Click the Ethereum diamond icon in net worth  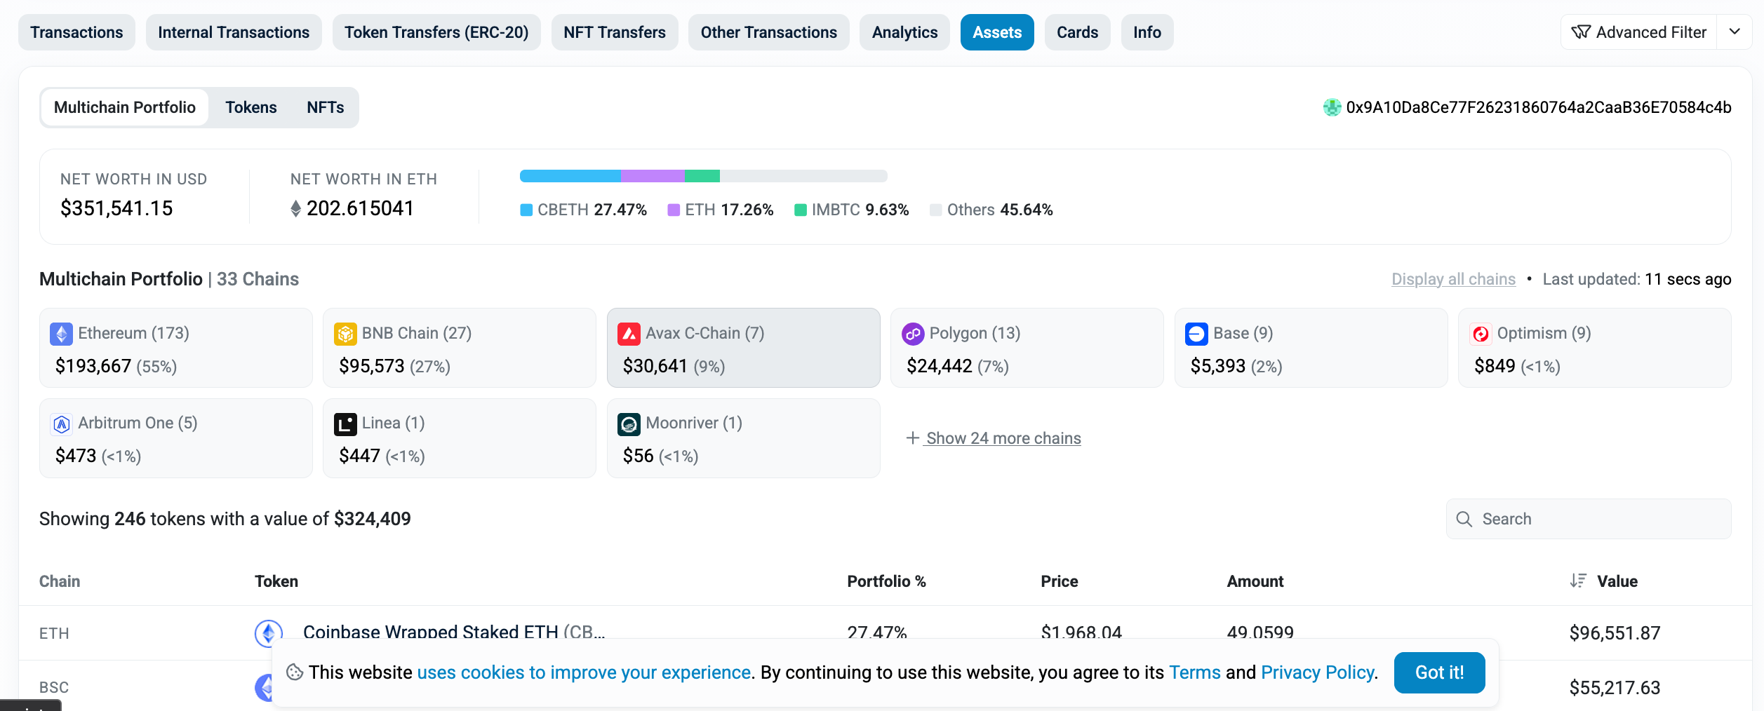(x=295, y=208)
